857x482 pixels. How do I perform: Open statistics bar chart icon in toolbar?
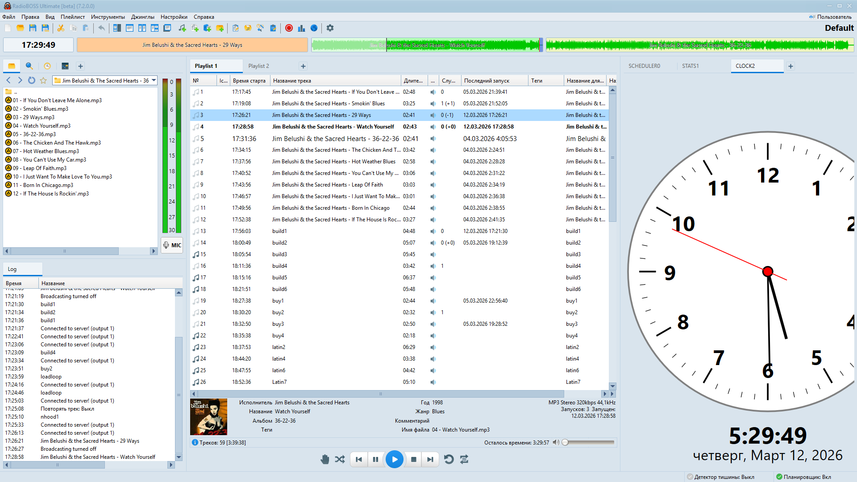(x=301, y=28)
